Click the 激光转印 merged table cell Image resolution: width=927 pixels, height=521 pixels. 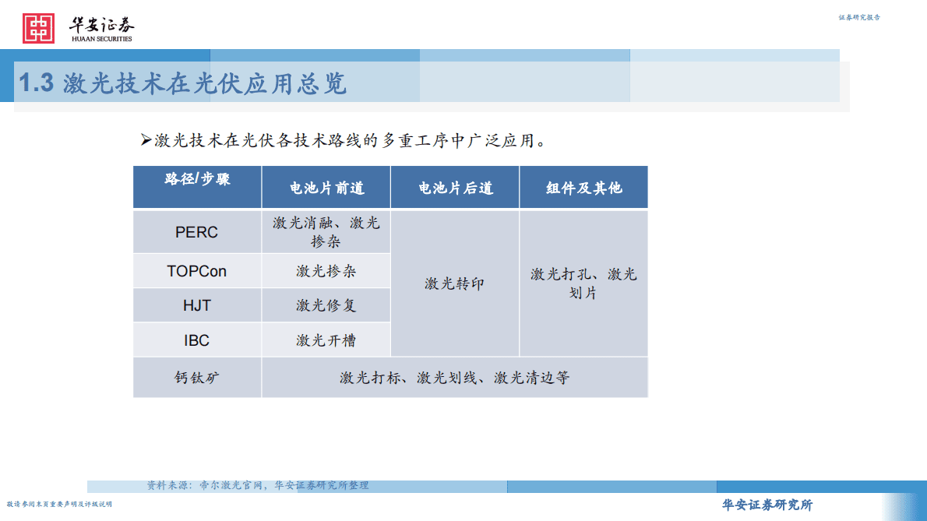pyautogui.click(x=454, y=283)
